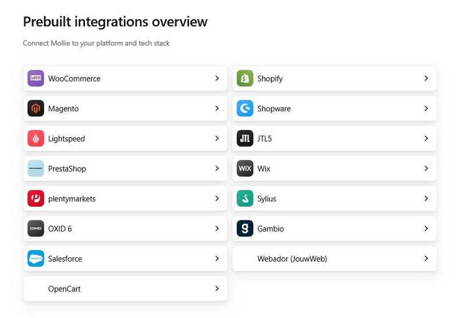Open the OpenCart integration link

click(x=64, y=289)
